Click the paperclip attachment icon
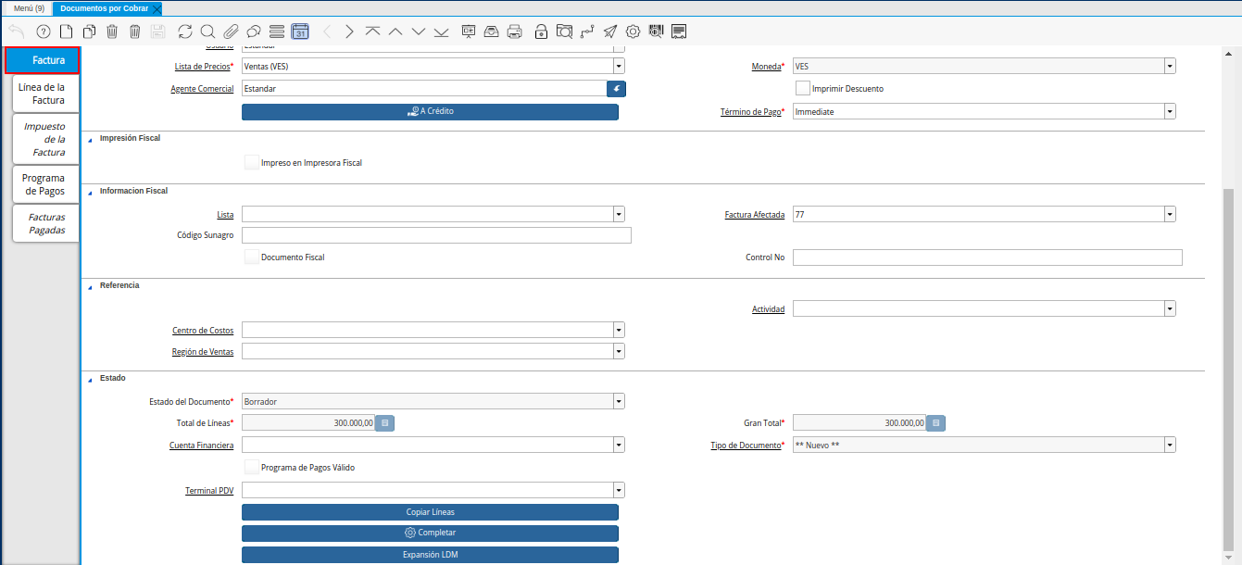 231,31
